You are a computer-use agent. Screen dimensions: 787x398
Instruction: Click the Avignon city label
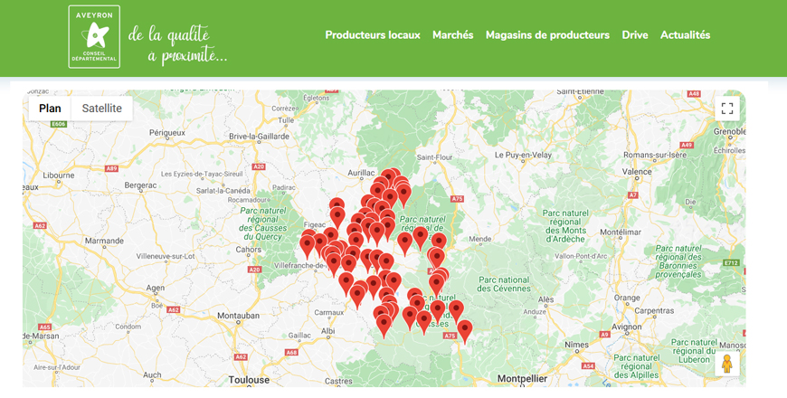[x=627, y=327]
